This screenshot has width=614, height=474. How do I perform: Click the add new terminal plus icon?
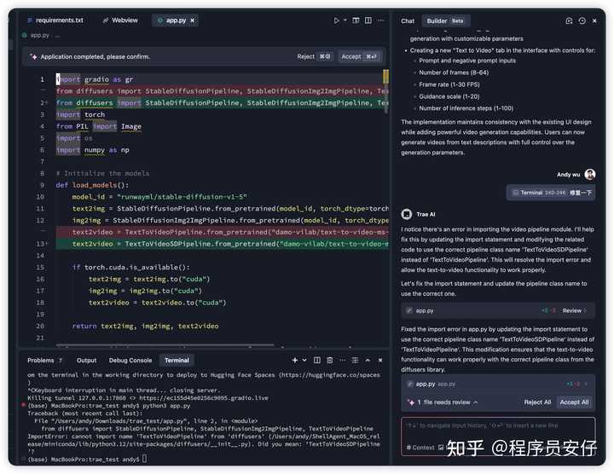(x=295, y=361)
